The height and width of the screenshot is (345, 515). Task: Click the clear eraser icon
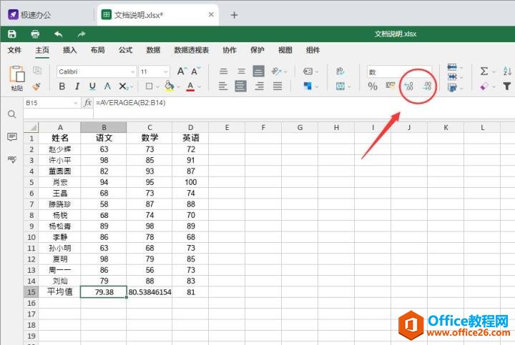[484, 86]
